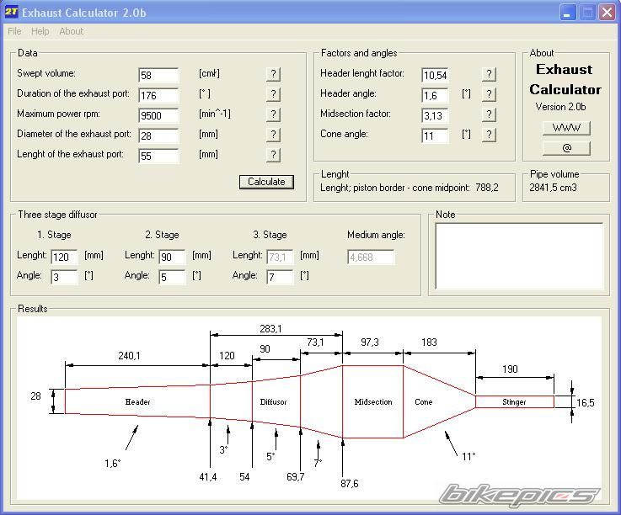Click the 2. Stage Angle input field
Viewport: 621px width, 515px height.
tap(172, 277)
